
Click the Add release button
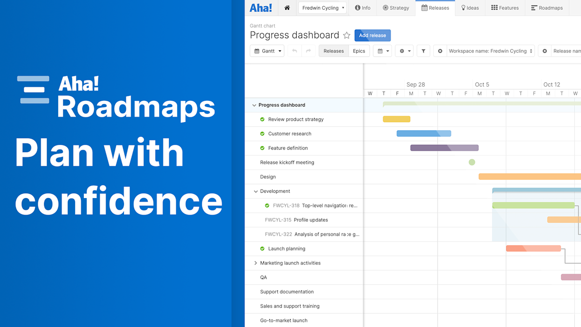pyautogui.click(x=372, y=35)
